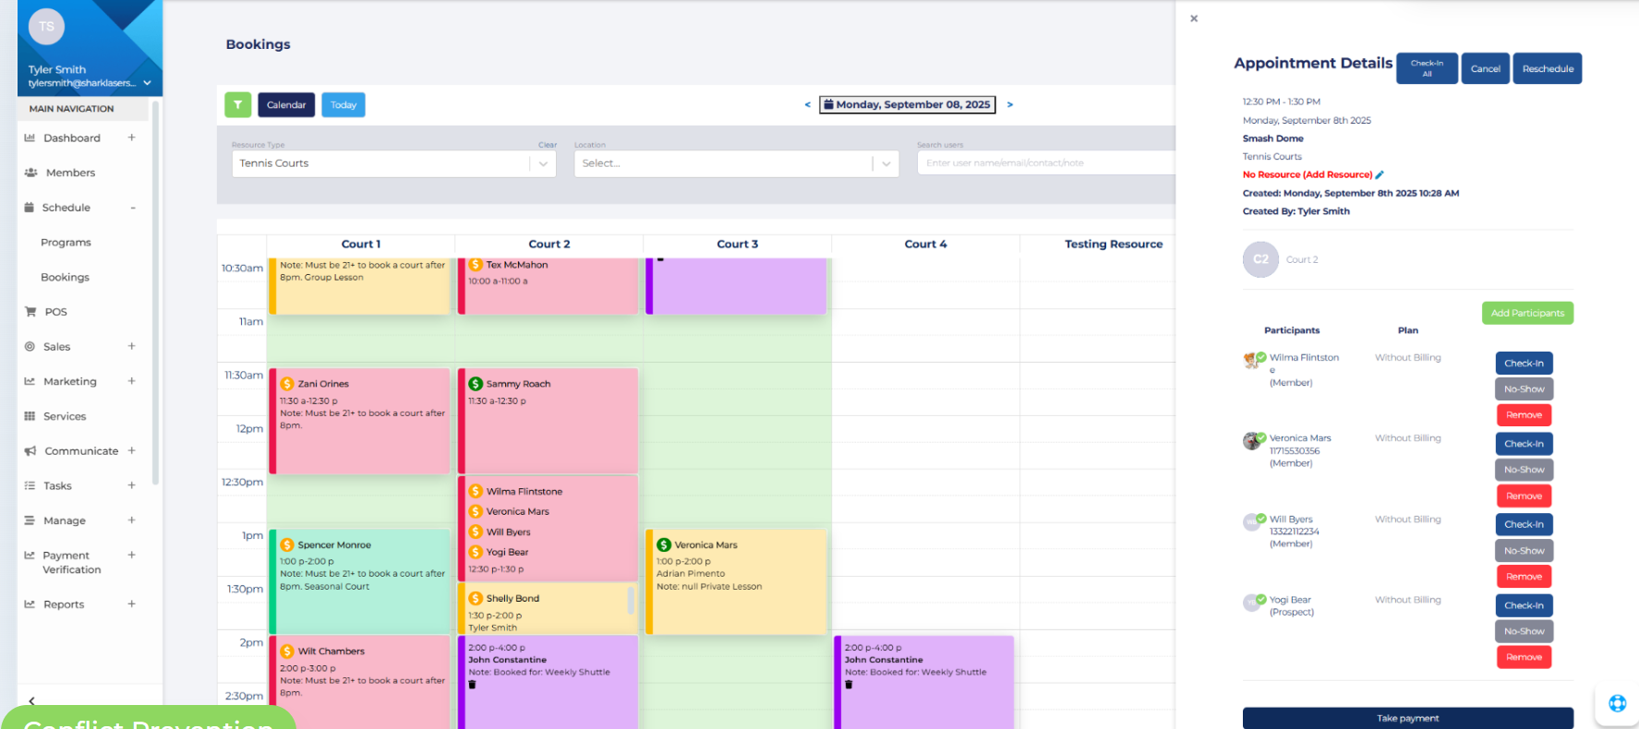This screenshot has height=729, width=1639.
Task: Expand the Dashboard menu plus sign
Action: [x=131, y=137]
